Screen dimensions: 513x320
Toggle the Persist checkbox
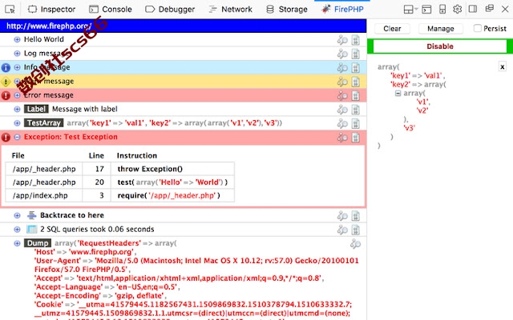click(478, 29)
